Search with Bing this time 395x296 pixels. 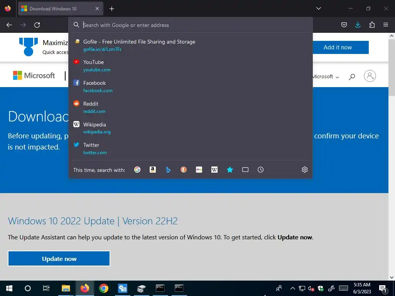(168, 170)
